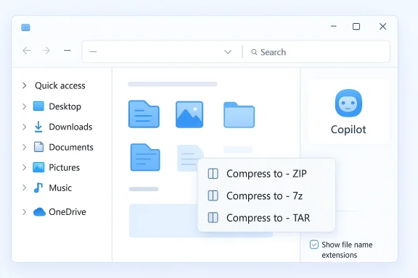Expand the OneDrive chevron
Image resolution: width=418 pixels, height=278 pixels.
(24, 212)
